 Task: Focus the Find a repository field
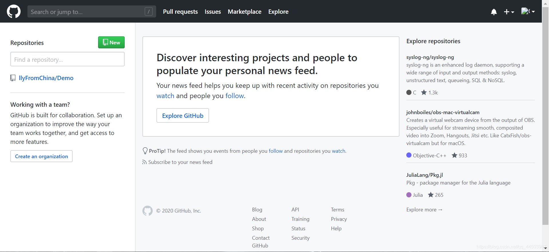67,59
